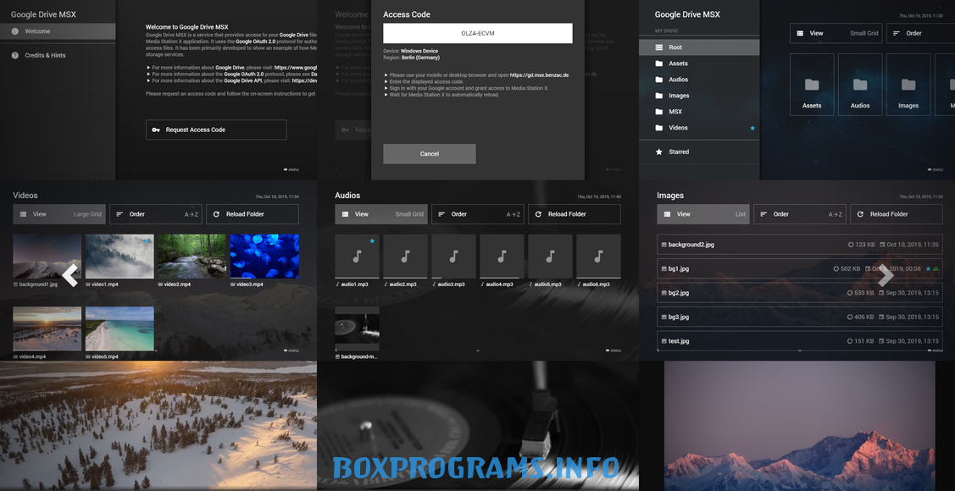Toggle the star on the video1.mp4 thumbnail
This screenshot has width=955, height=491.
(147, 241)
